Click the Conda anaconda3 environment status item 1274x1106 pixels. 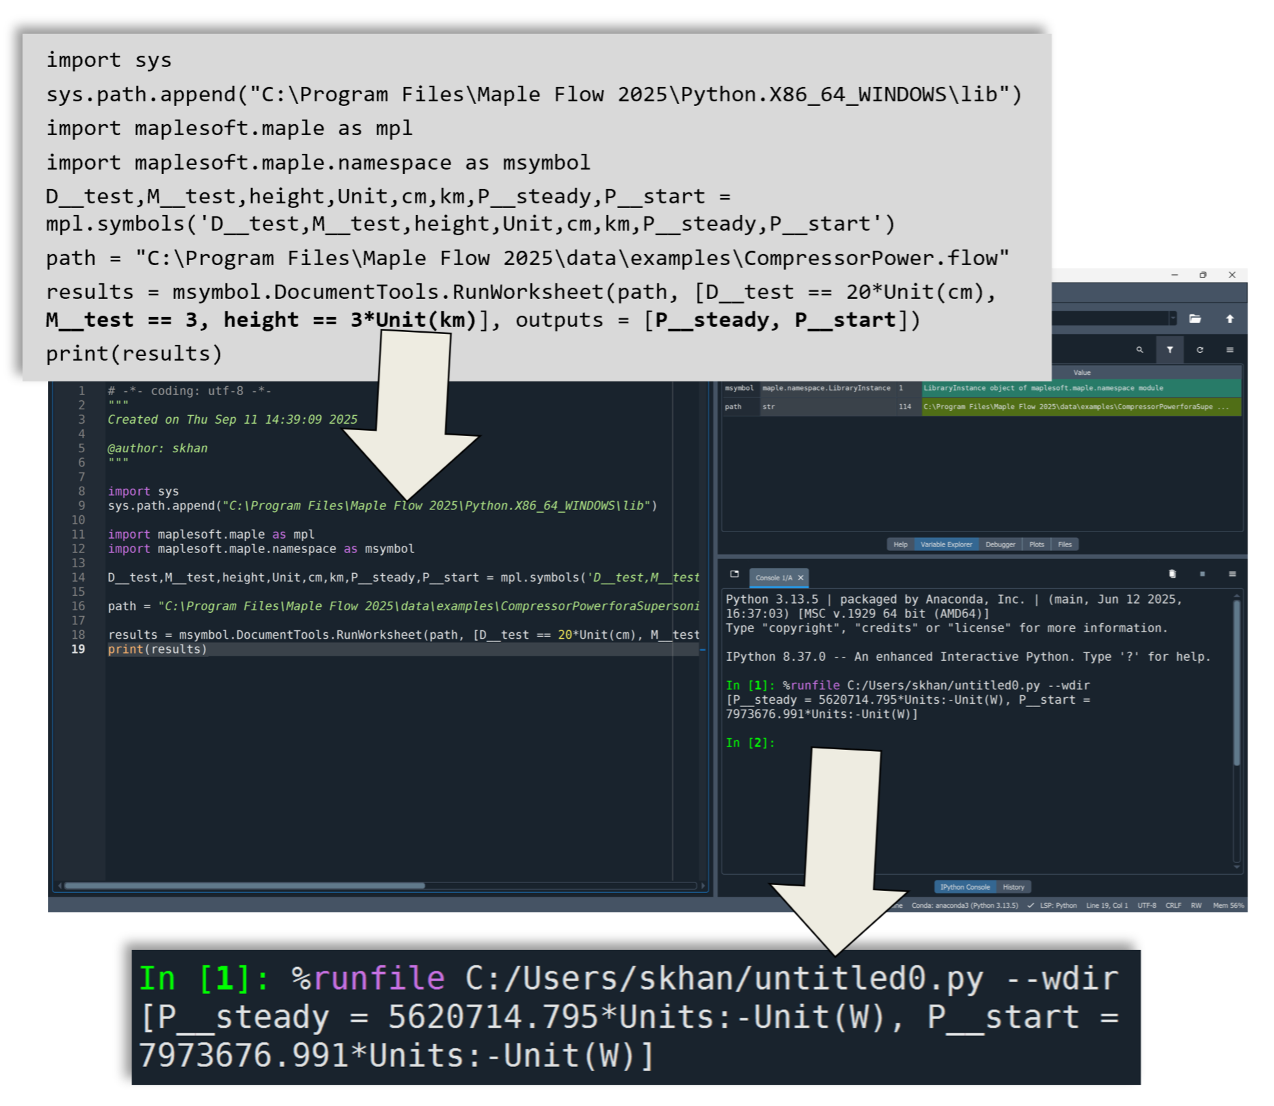click(965, 905)
